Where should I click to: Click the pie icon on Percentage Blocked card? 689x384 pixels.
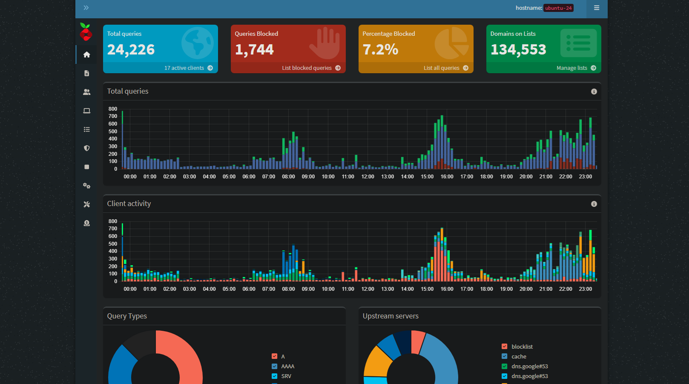[452, 43]
